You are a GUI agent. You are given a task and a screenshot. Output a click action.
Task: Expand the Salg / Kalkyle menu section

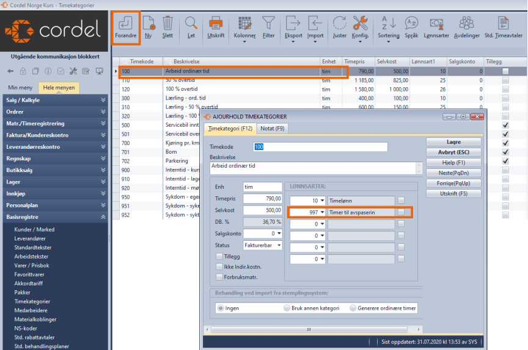click(55, 100)
